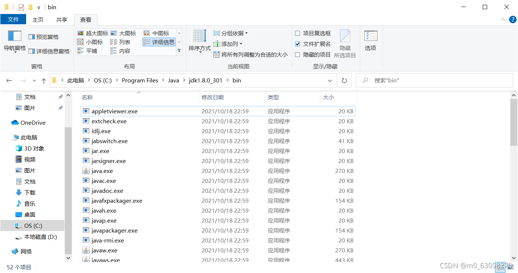Open recent locations dropdown next to forward arrow
The image size is (518, 273).
point(35,81)
